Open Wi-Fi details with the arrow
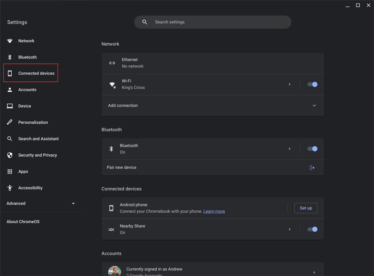 (x=290, y=84)
